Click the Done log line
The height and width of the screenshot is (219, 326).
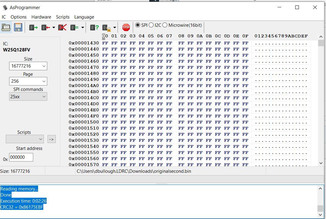(x=6, y=195)
